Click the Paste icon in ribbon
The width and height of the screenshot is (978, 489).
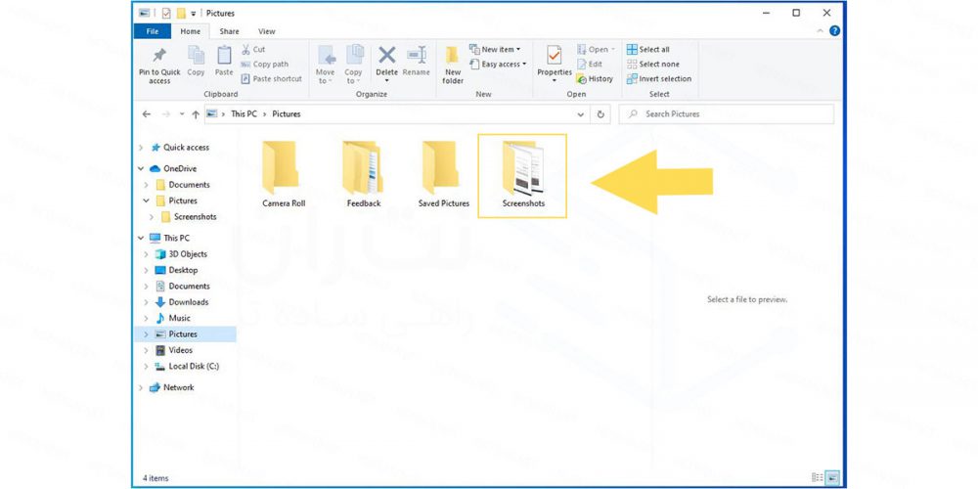(x=224, y=57)
